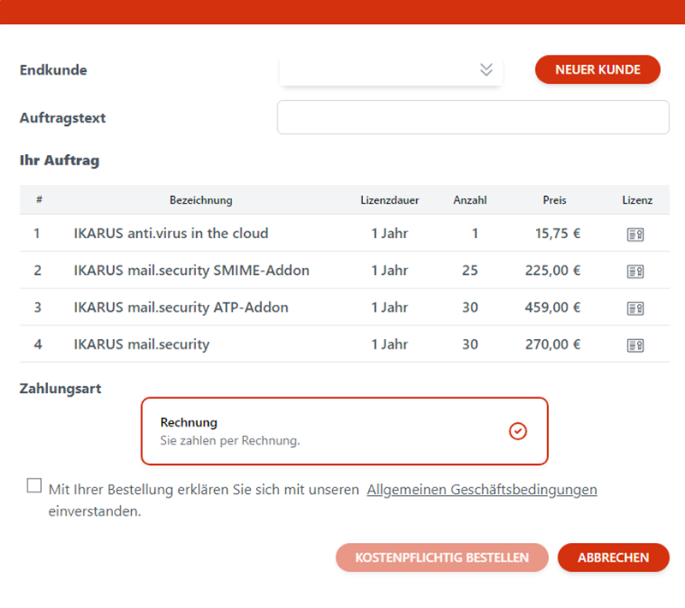The width and height of the screenshot is (685, 608).
Task: Click the NEUER KUNDE button
Action: (598, 69)
